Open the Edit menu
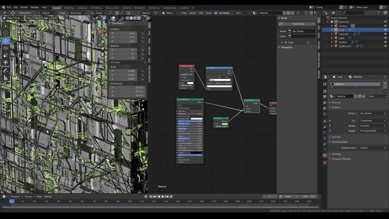The width and height of the screenshot is (389, 219). click(16, 7)
